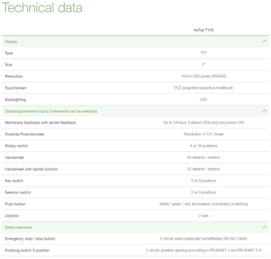Click the Backlighting LED value
Screen dimensions: 271x259
(203, 100)
